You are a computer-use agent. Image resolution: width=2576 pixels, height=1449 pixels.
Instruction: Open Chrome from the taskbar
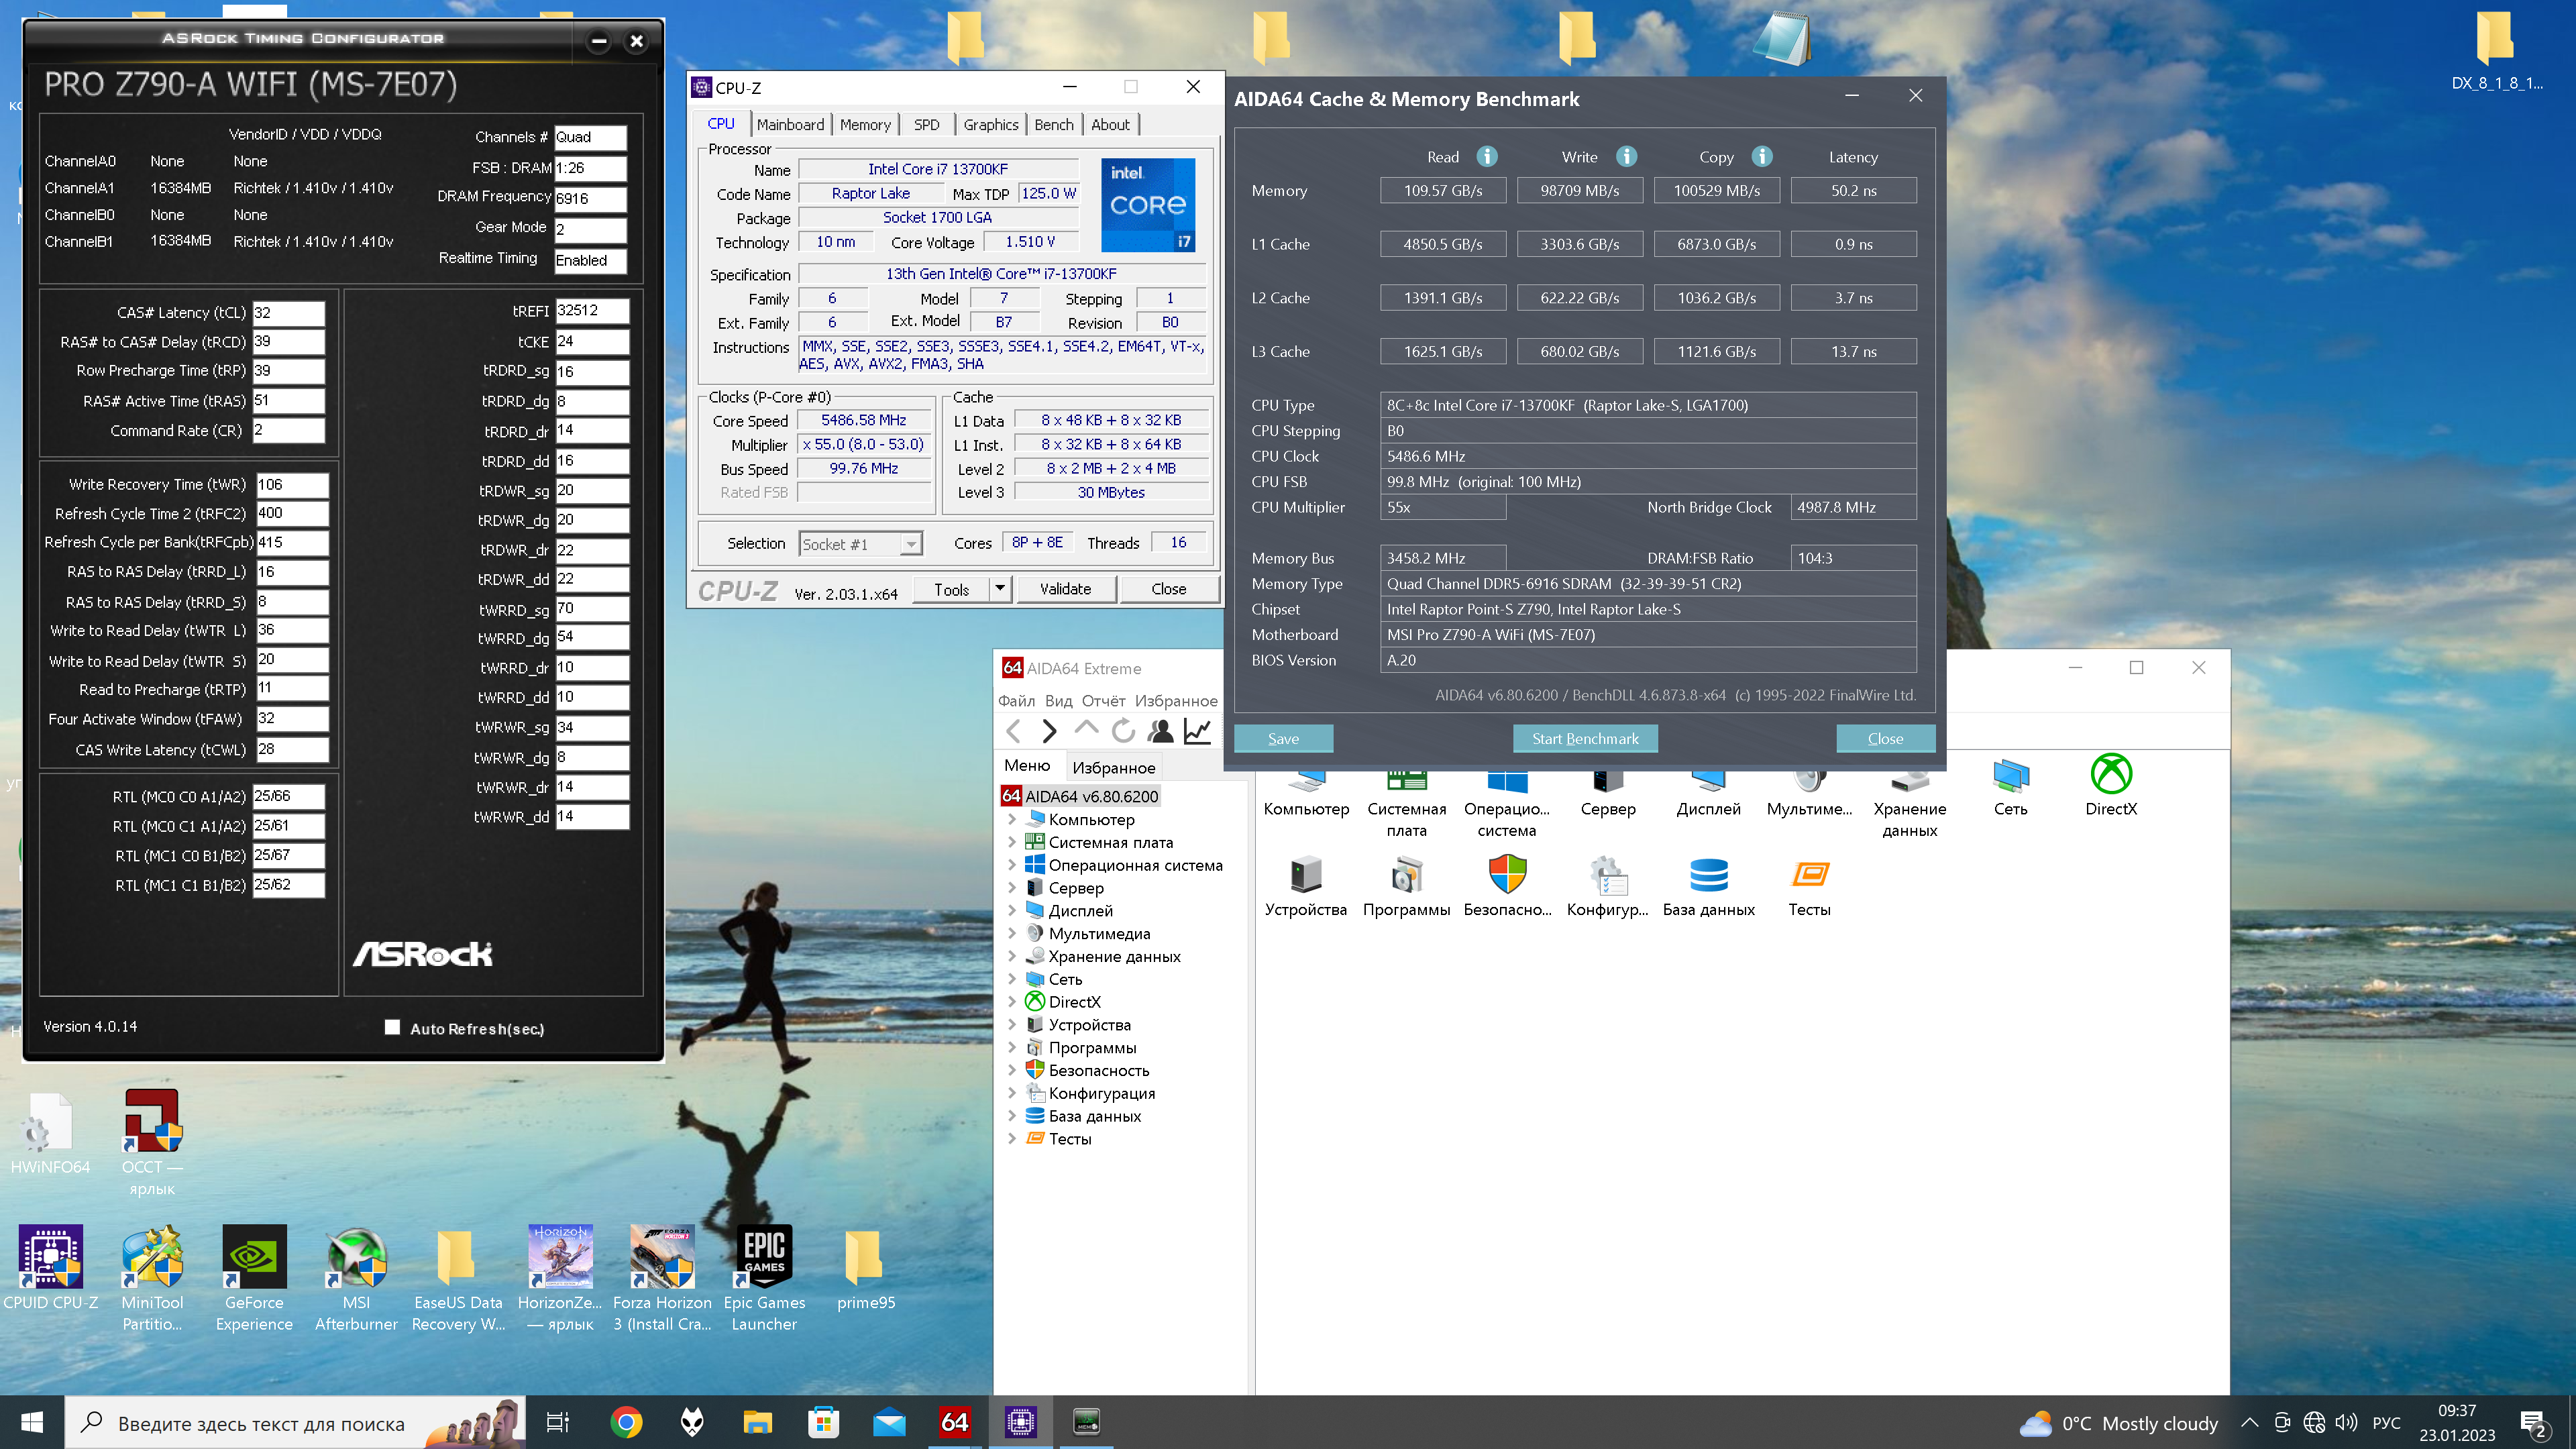626,1422
